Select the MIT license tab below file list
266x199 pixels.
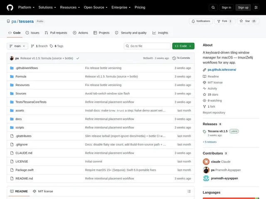[x=43, y=192]
